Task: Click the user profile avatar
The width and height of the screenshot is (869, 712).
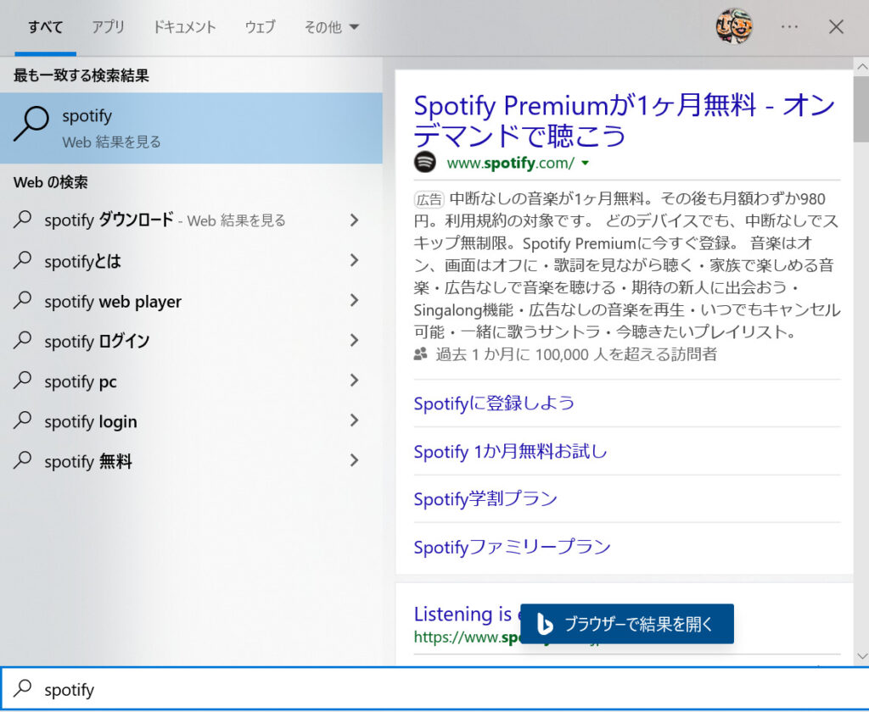Action: (734, 26)
